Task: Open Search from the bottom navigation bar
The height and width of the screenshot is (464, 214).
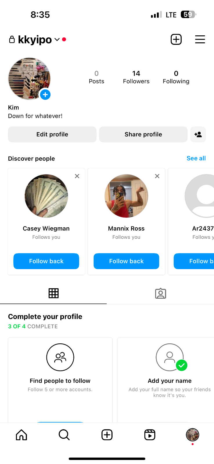Action: tap(64, 435)
